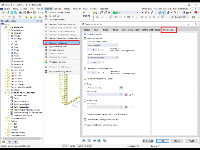This screenshot has height=150, width=200.
Task: Open the Soubor menu
Action: pyautogui.click(x=7, y=9)
